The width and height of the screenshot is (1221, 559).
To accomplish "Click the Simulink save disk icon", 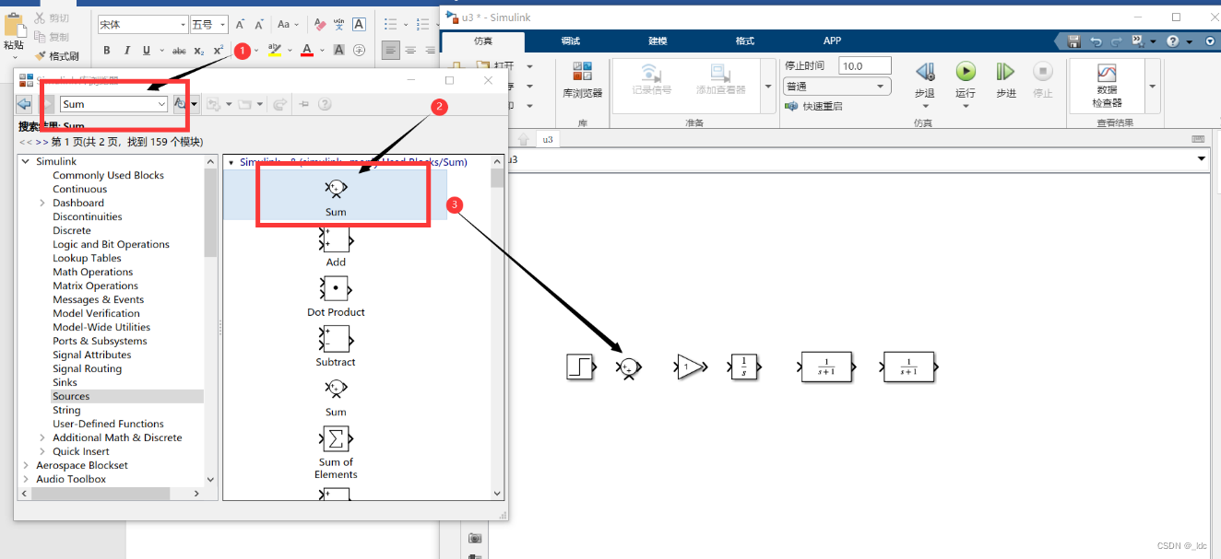I will coord(1074,41).
